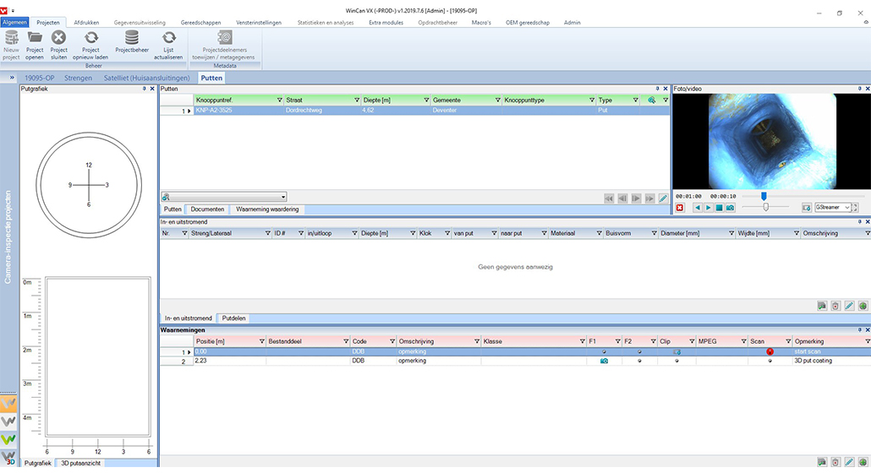Open the W 3D module icon
This screenshot has height=473, width=871.
coord(8,458)
